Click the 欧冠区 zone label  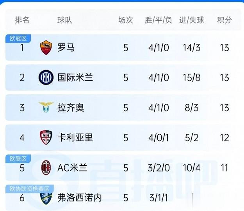[18, 38]
